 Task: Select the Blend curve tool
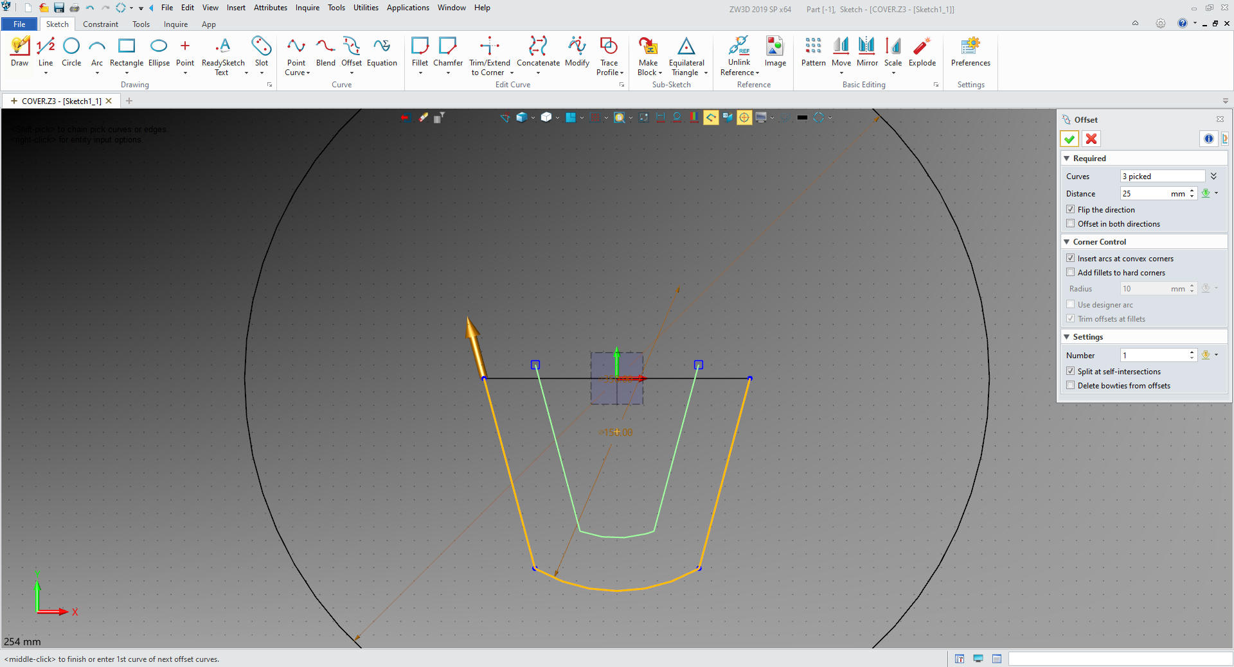point(325,52)
